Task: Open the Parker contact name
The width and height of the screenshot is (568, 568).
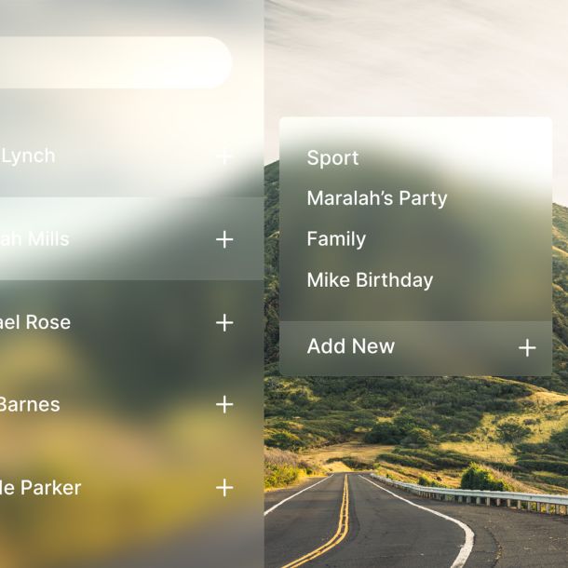Action: [x=40, y=487]
